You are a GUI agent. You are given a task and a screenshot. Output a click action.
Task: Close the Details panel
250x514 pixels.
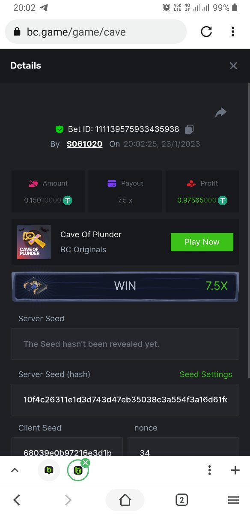[233, 66]
